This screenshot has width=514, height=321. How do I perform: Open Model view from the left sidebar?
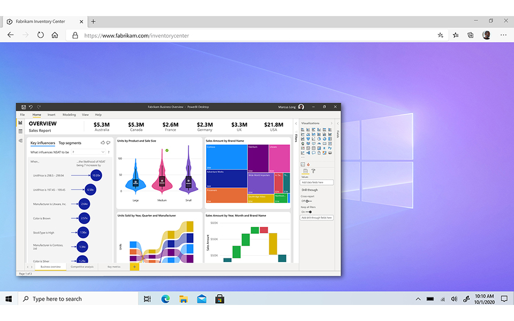(x=20, y=141)
